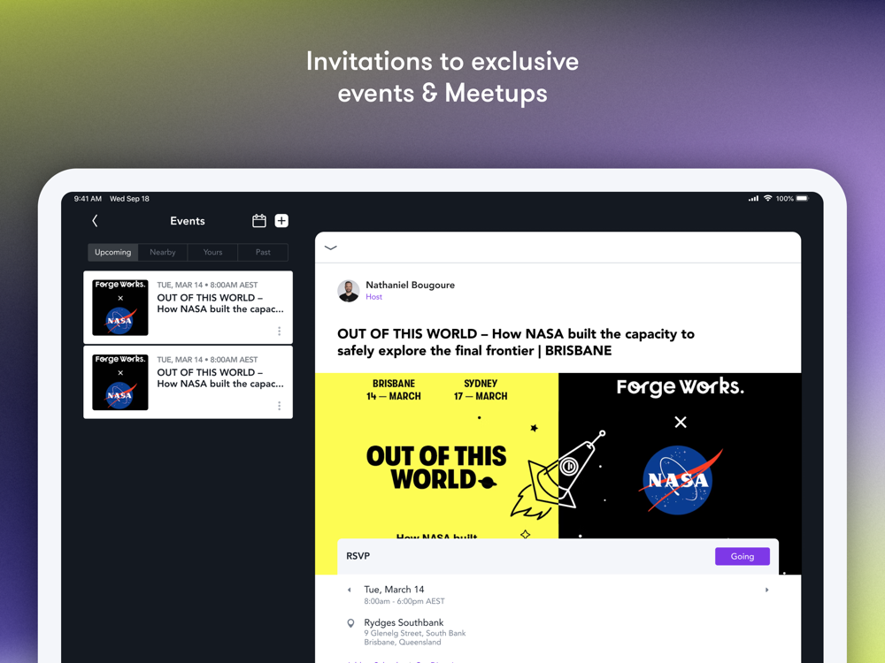Click the Wi-Fi icon in status bar
Viewport: 885px width, 663px height.
[767, 198]
